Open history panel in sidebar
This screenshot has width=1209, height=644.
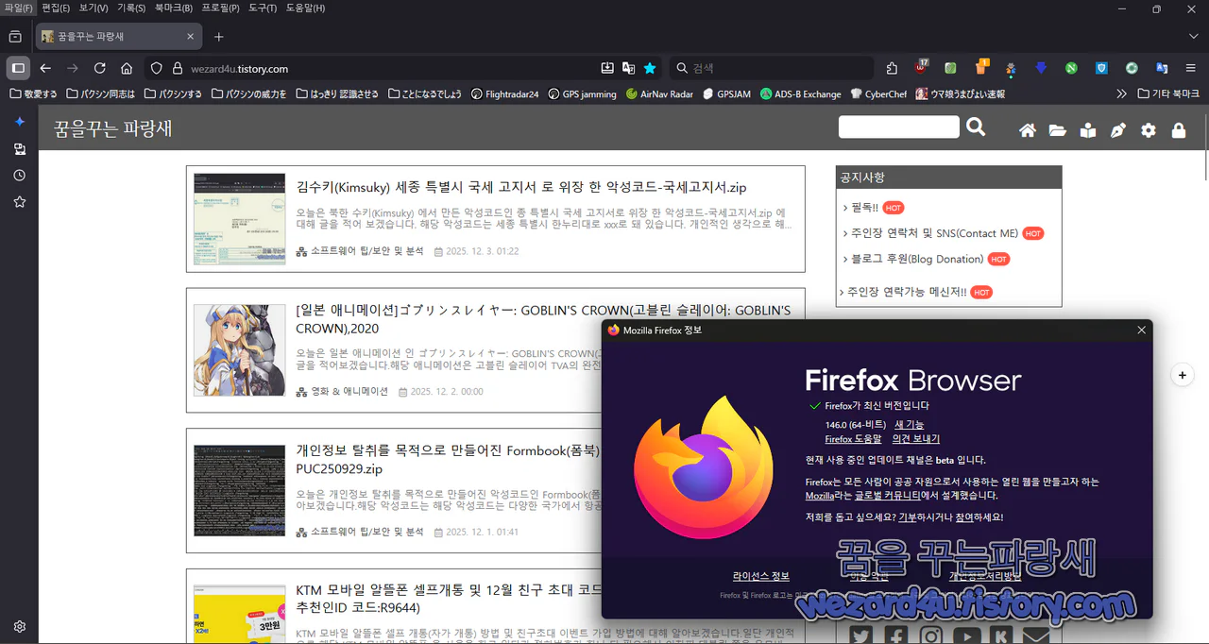point(19,176)
